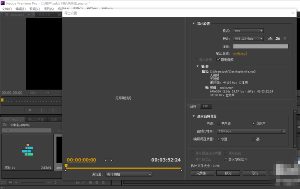The width and height of the screenshot is (300, 189).
Task: Click the smile.mp3 output name link
Action: (x=240, y=54)
